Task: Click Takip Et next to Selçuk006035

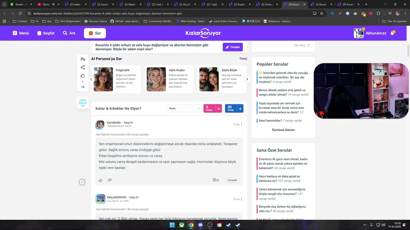Action: (x=134, y=197)
